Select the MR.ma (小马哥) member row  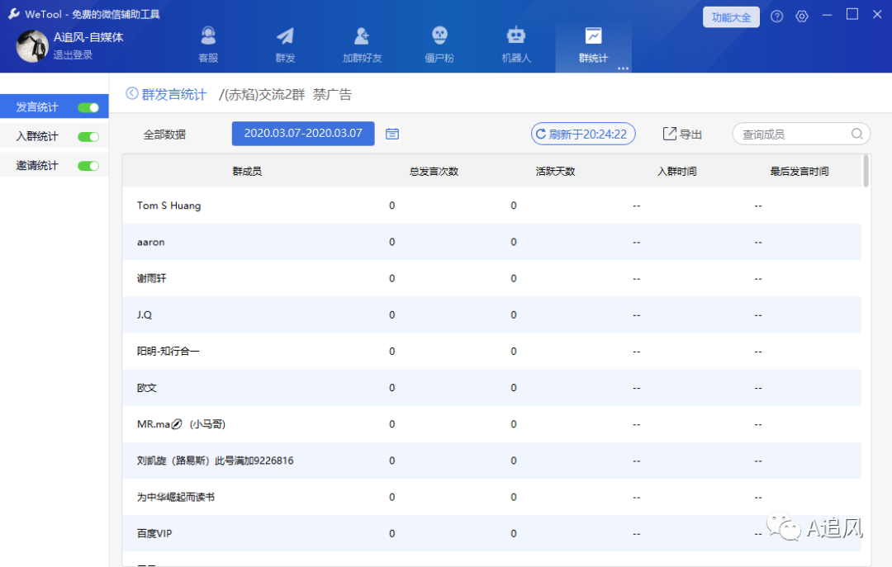coord(491,423)
